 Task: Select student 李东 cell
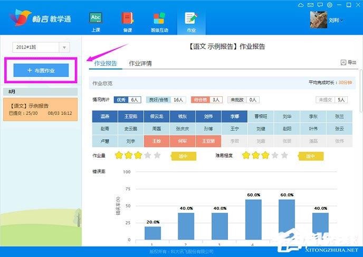pos(313,116)
